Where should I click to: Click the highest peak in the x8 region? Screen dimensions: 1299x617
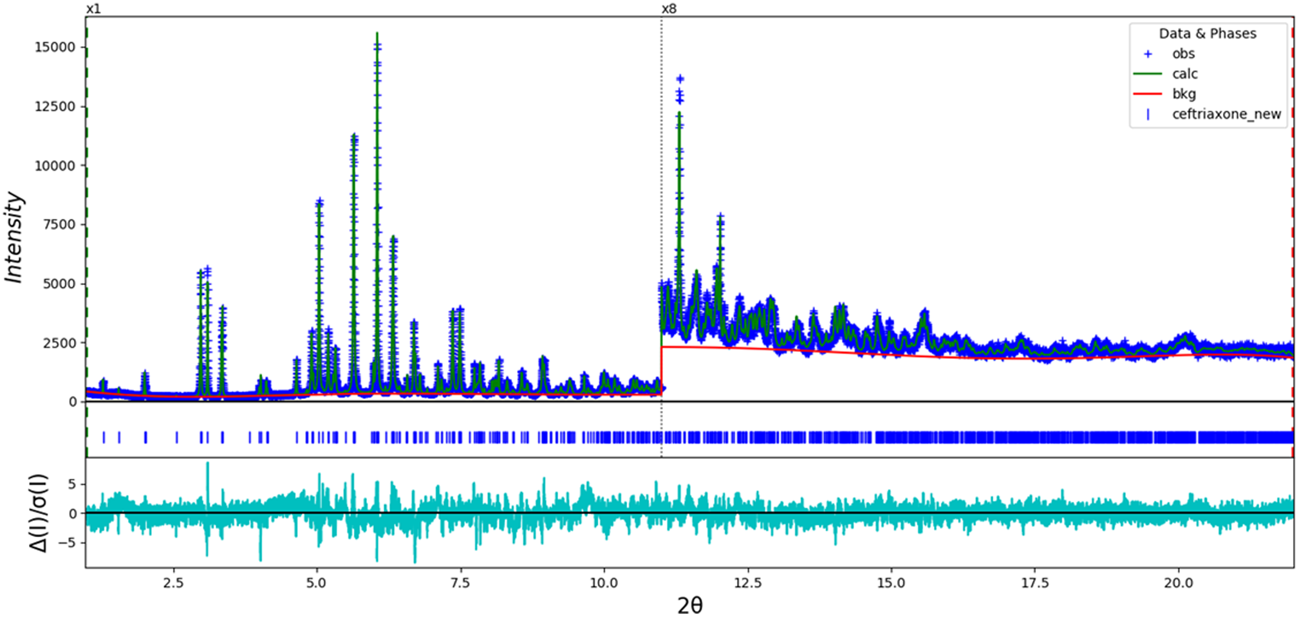coord(680,79)
